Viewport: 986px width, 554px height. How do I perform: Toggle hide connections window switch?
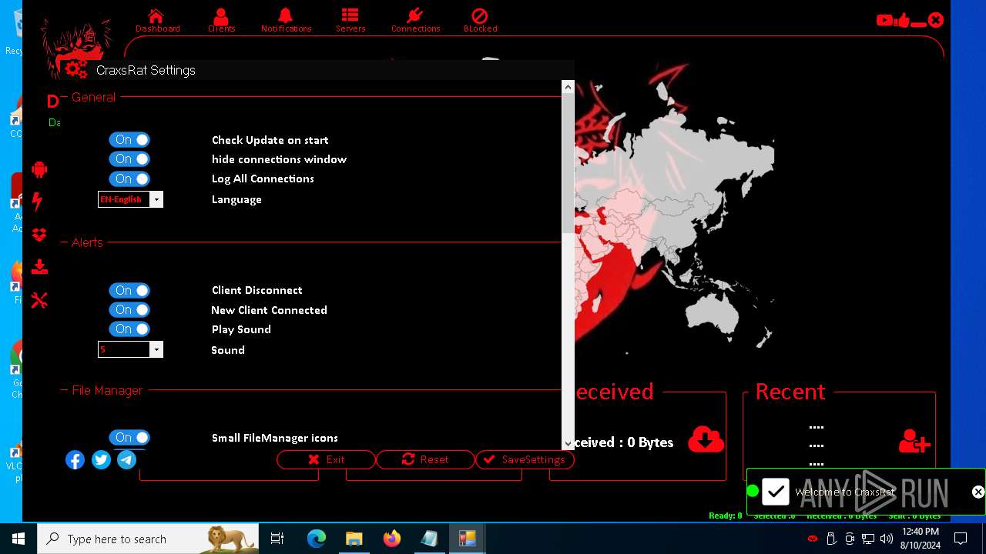(x=129, y=159)
